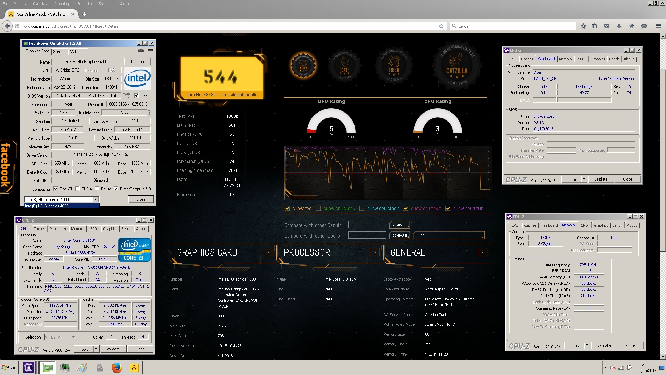Open the Firefox hamburger menu

tap(659, 26)
